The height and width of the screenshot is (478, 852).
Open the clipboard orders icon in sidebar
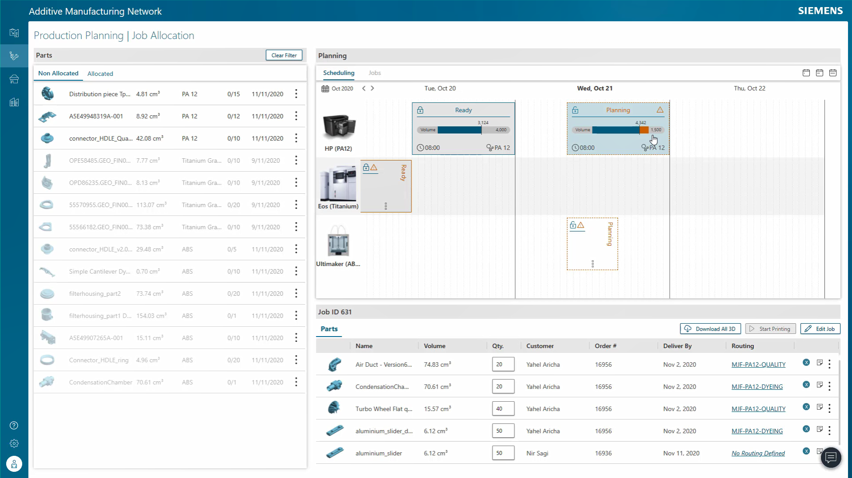[14, 33]
